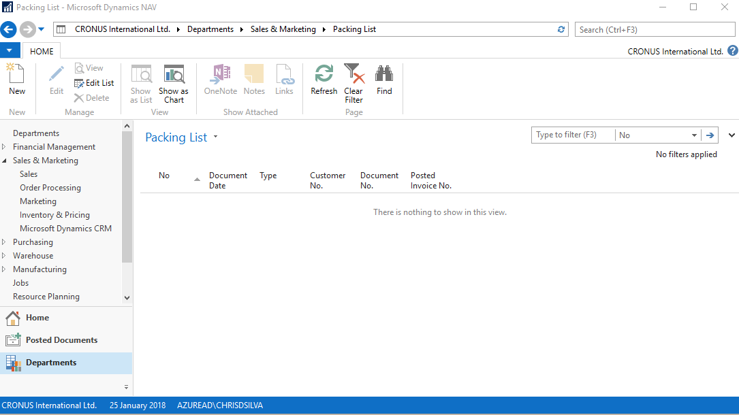Open the Notes attachment
Image resolution: width=739 pixels, height=415 pixels.
(x=254, y=80)
